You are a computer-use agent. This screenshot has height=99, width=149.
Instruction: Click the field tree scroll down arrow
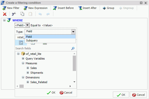click(x=74, y=82)
